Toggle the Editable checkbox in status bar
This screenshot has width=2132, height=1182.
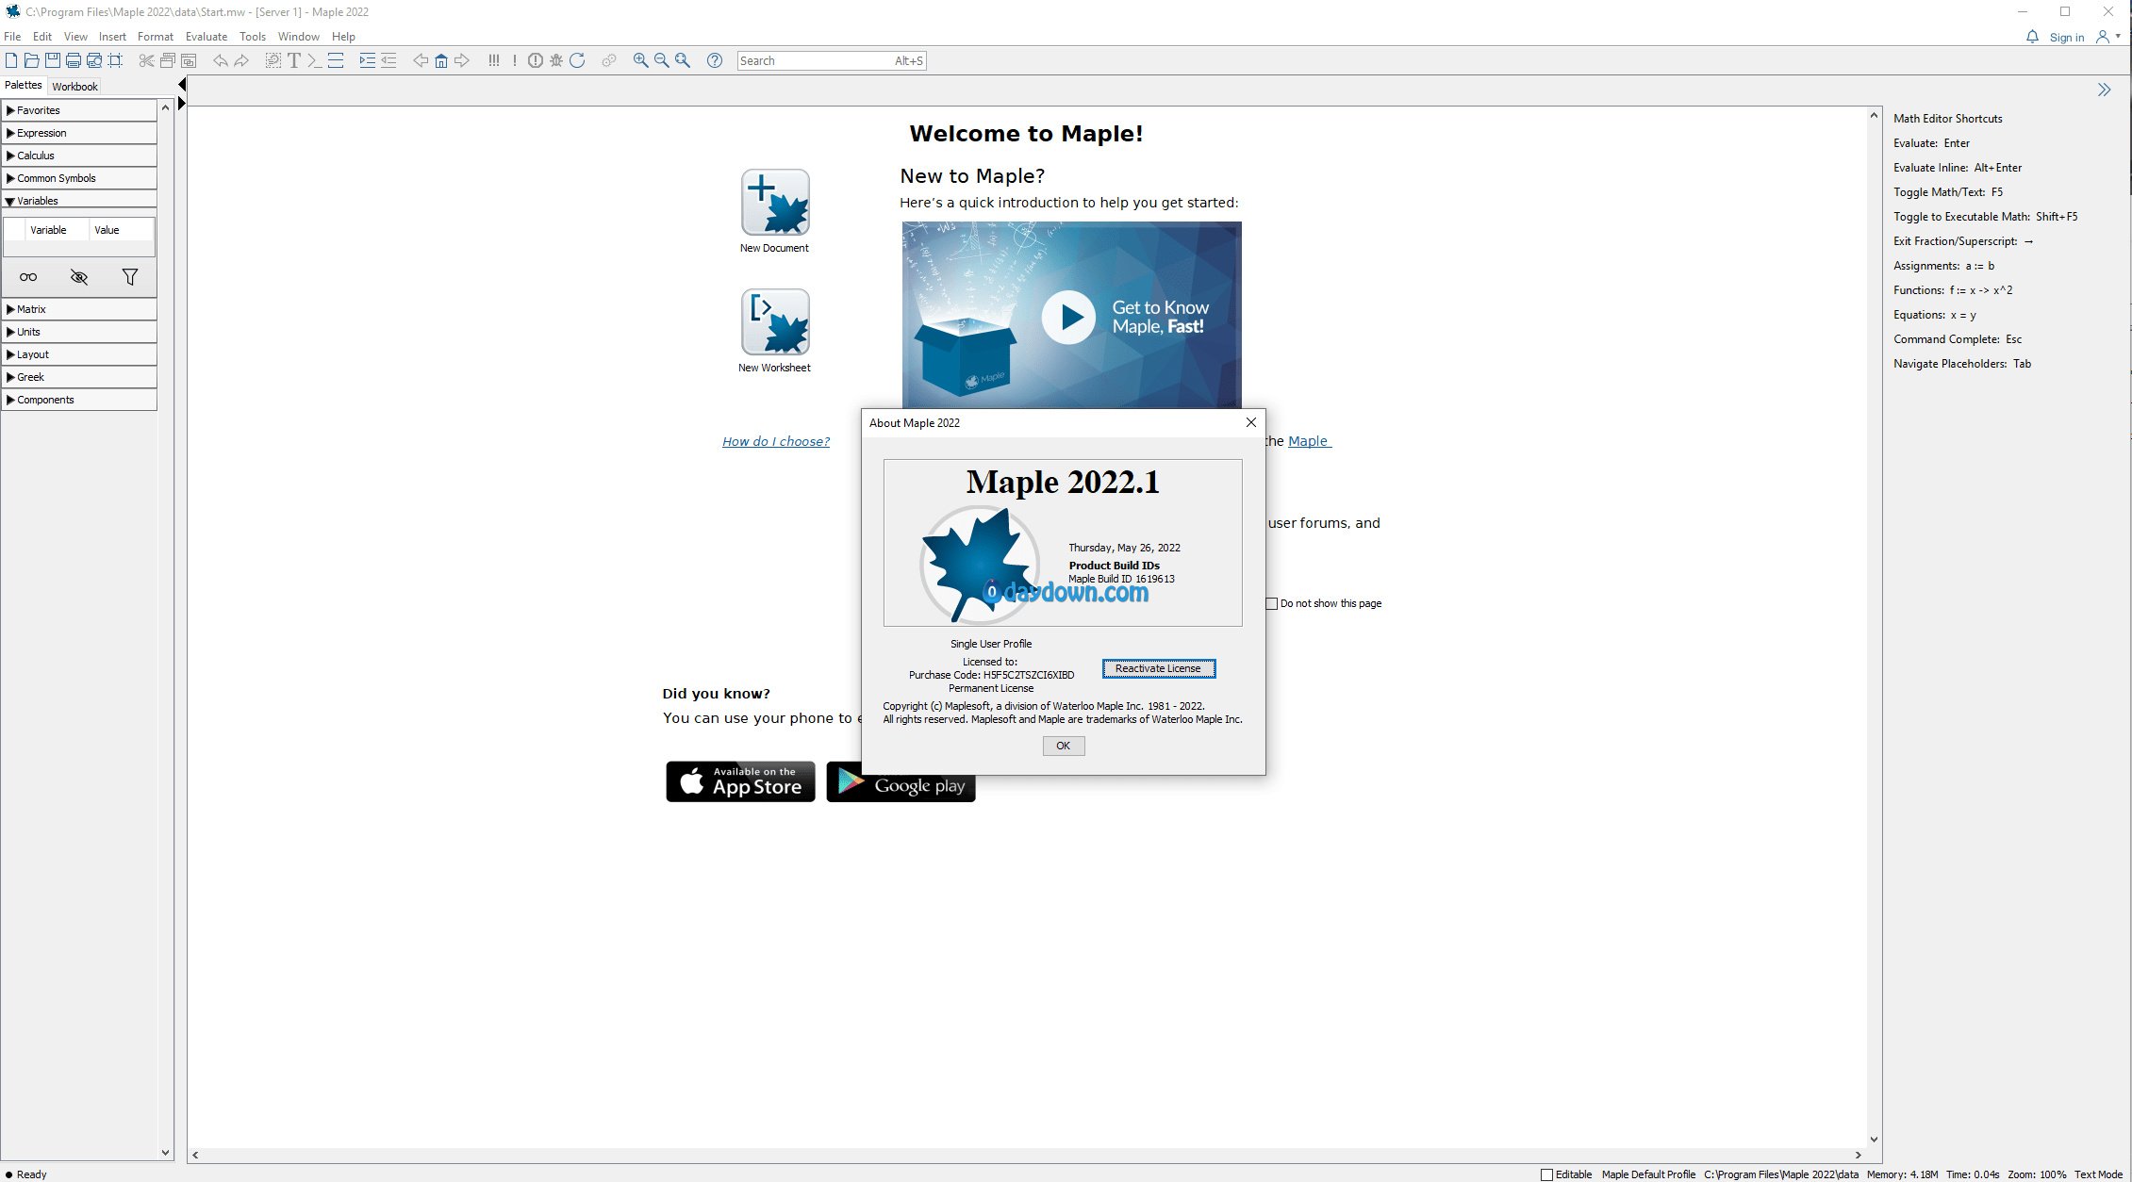pyautogui.click(x=1546, y=1174)
